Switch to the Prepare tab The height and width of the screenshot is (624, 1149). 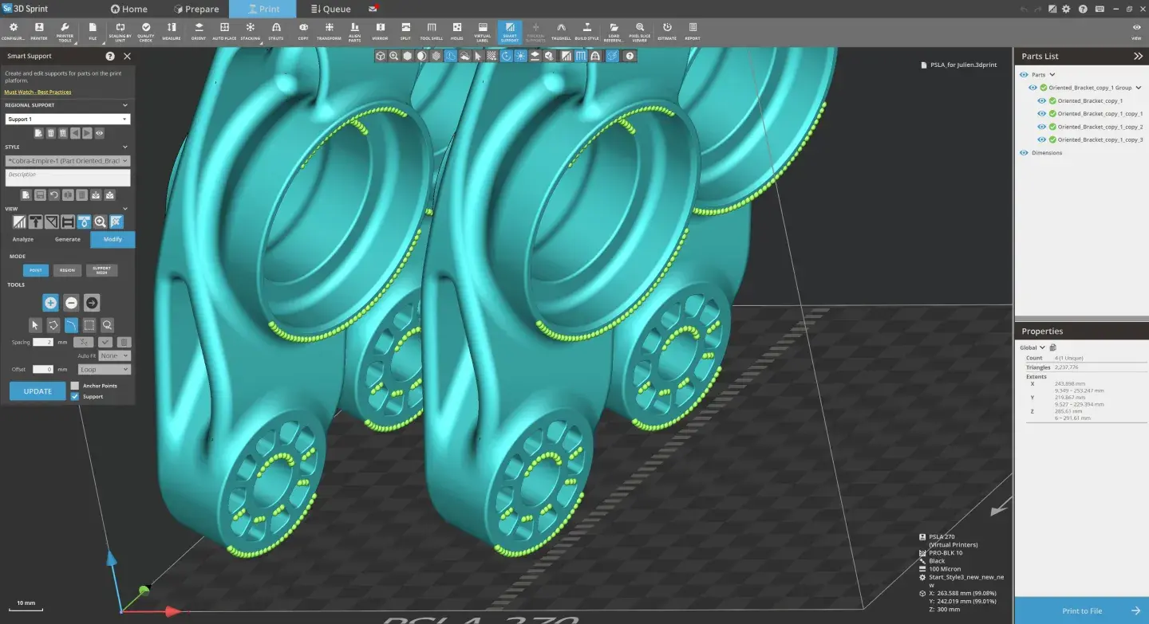[x=195, y=9]
